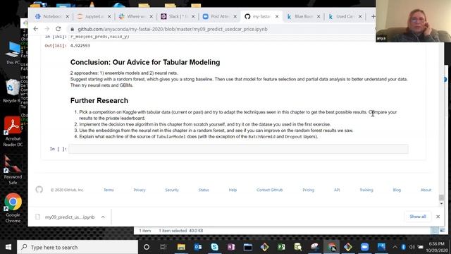The width and height of the screenshot is (451, 254).
Task: Switch to the 'Used Car...' Kaggle tab
Action: point(345,16)
